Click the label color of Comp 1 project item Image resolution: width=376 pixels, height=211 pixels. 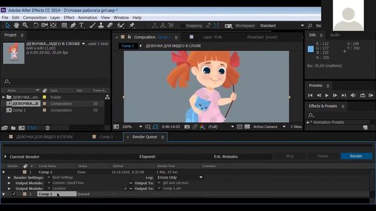coord(45,110)
